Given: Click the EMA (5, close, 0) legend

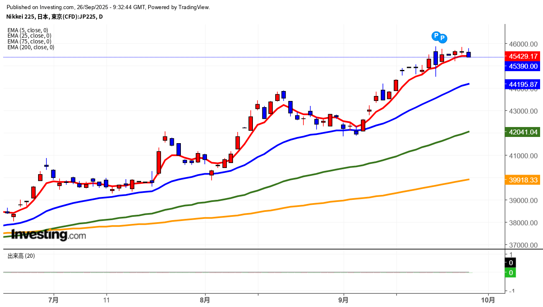Looking at the screenshot, I should click(28, 30).
